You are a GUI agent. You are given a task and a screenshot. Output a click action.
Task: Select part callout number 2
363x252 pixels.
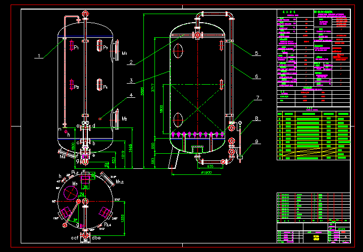tap(130, 62)
